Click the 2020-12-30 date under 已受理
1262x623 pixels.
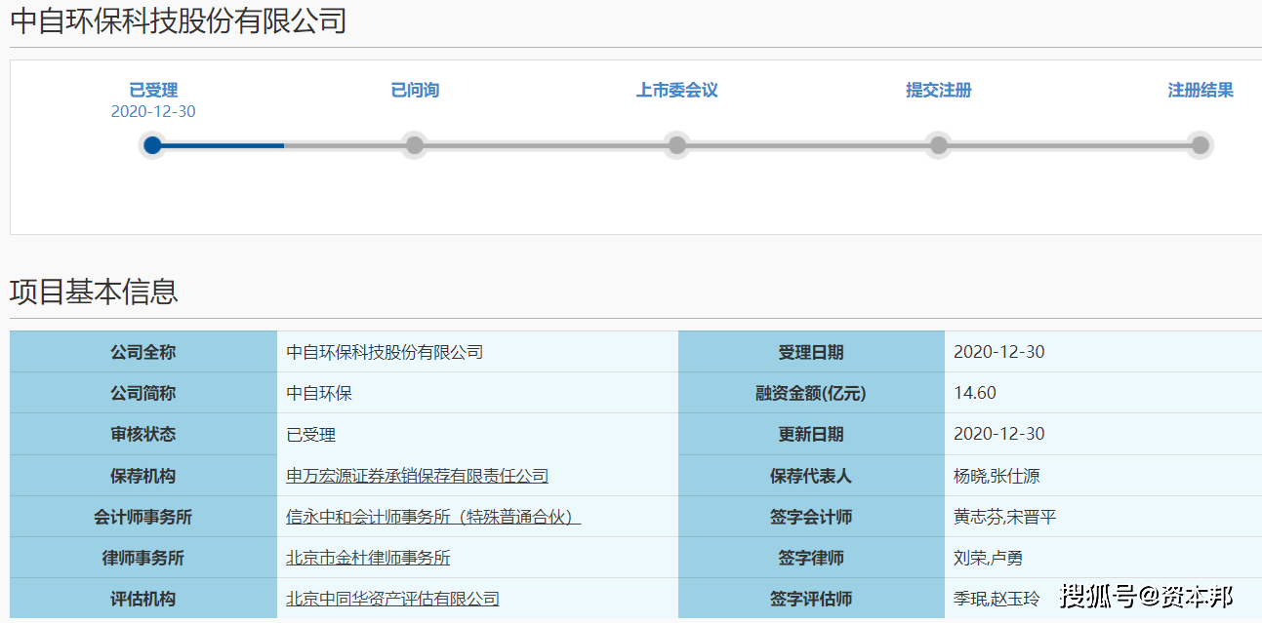pos(153,112)
